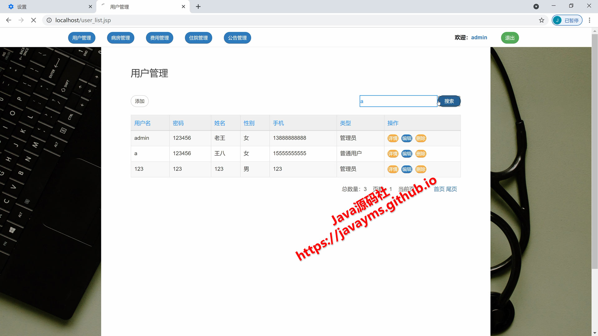Click the 添加 button

click(x=140, y=101)
